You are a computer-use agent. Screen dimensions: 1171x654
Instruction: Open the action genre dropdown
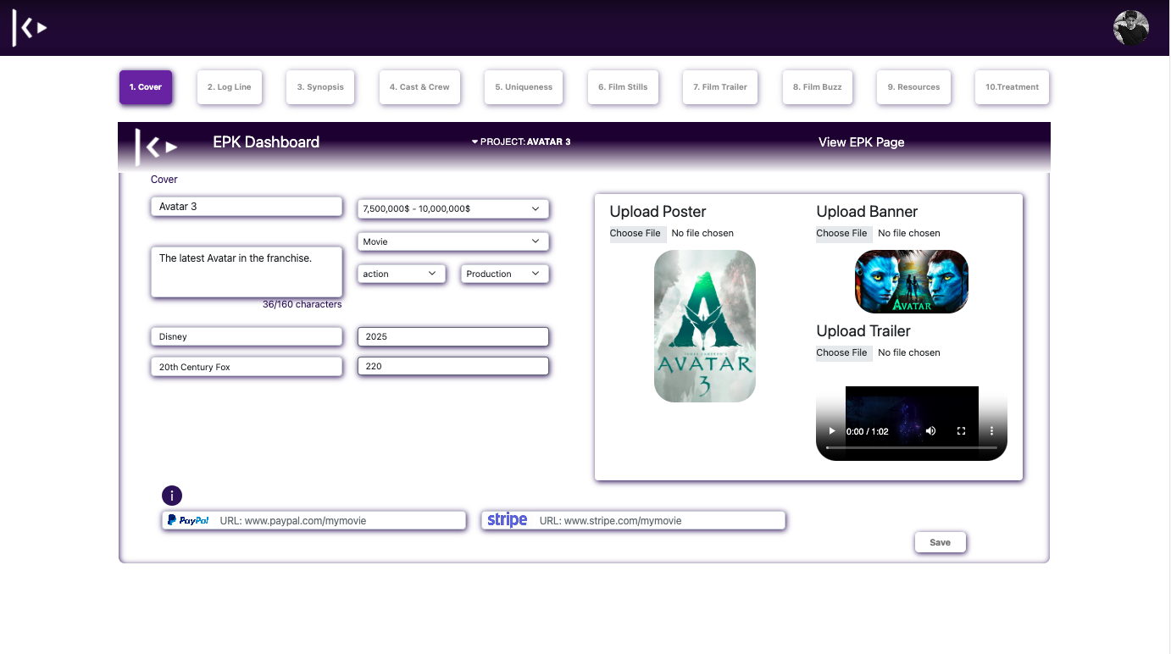[x=402, y=274]
